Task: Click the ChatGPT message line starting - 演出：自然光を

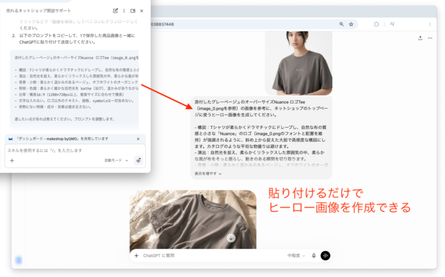Action: click(259, 153)
